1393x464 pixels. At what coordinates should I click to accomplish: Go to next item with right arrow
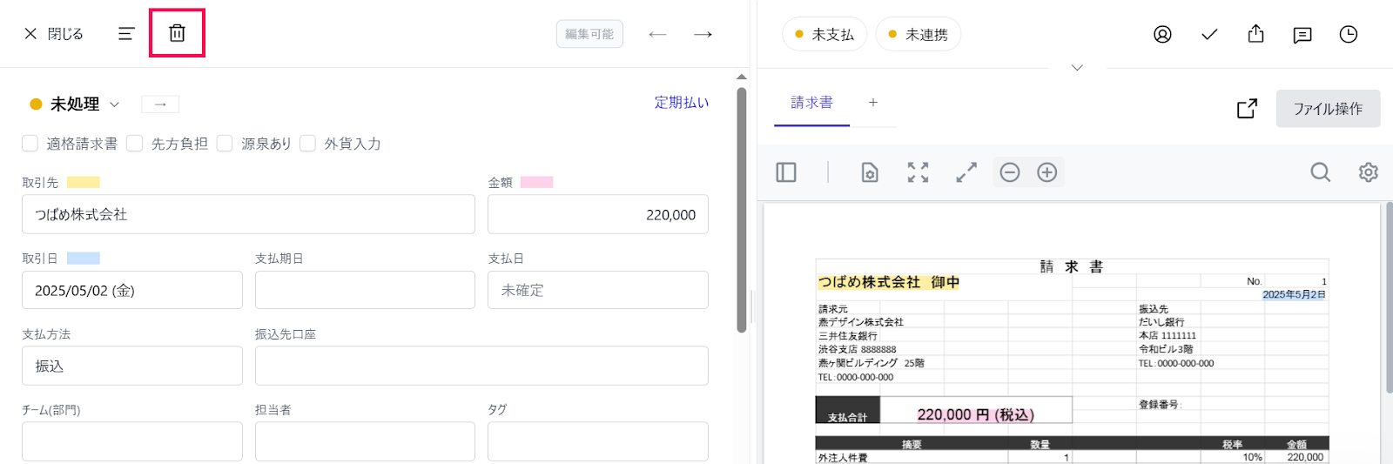point(703,34)
